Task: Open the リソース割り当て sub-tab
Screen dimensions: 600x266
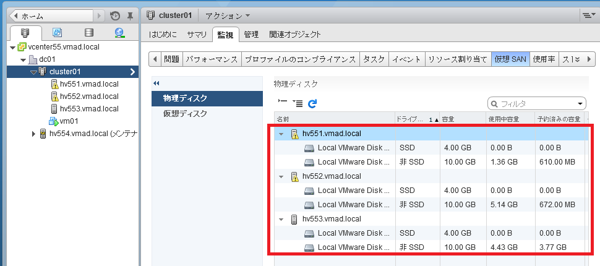Action: 458,59
